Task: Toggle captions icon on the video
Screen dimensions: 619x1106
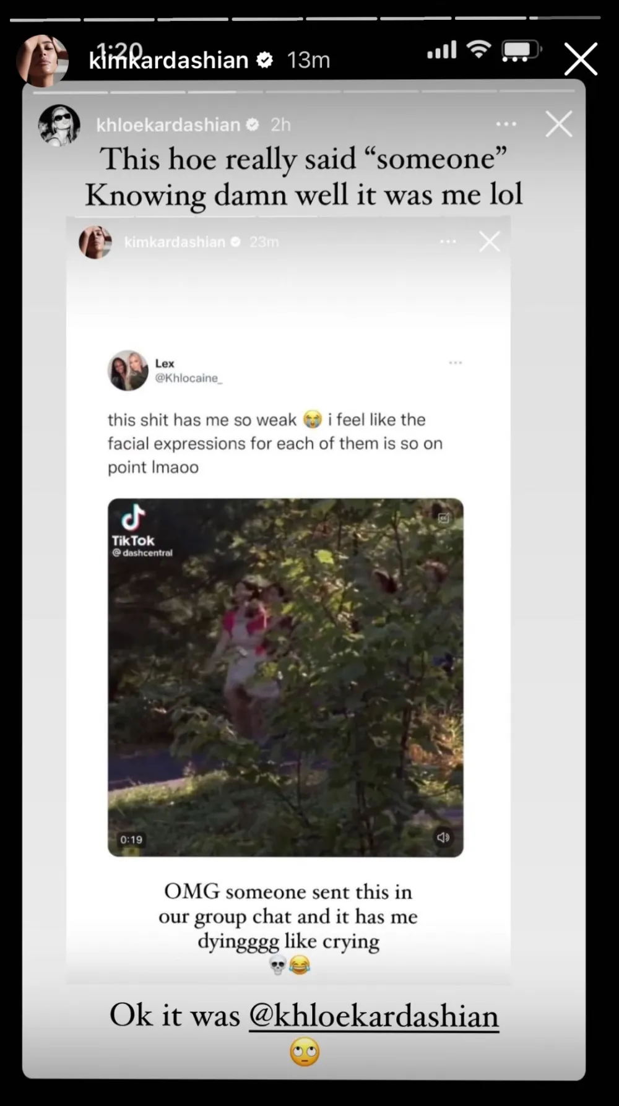Action: pos(444,518)
